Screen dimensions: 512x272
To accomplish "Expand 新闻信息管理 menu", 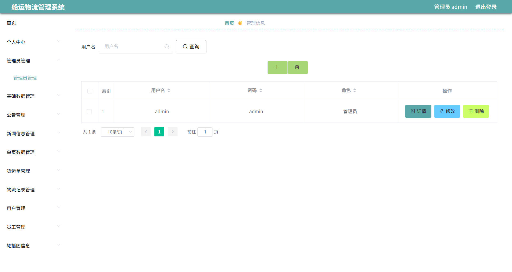I will tap(33, 133).
